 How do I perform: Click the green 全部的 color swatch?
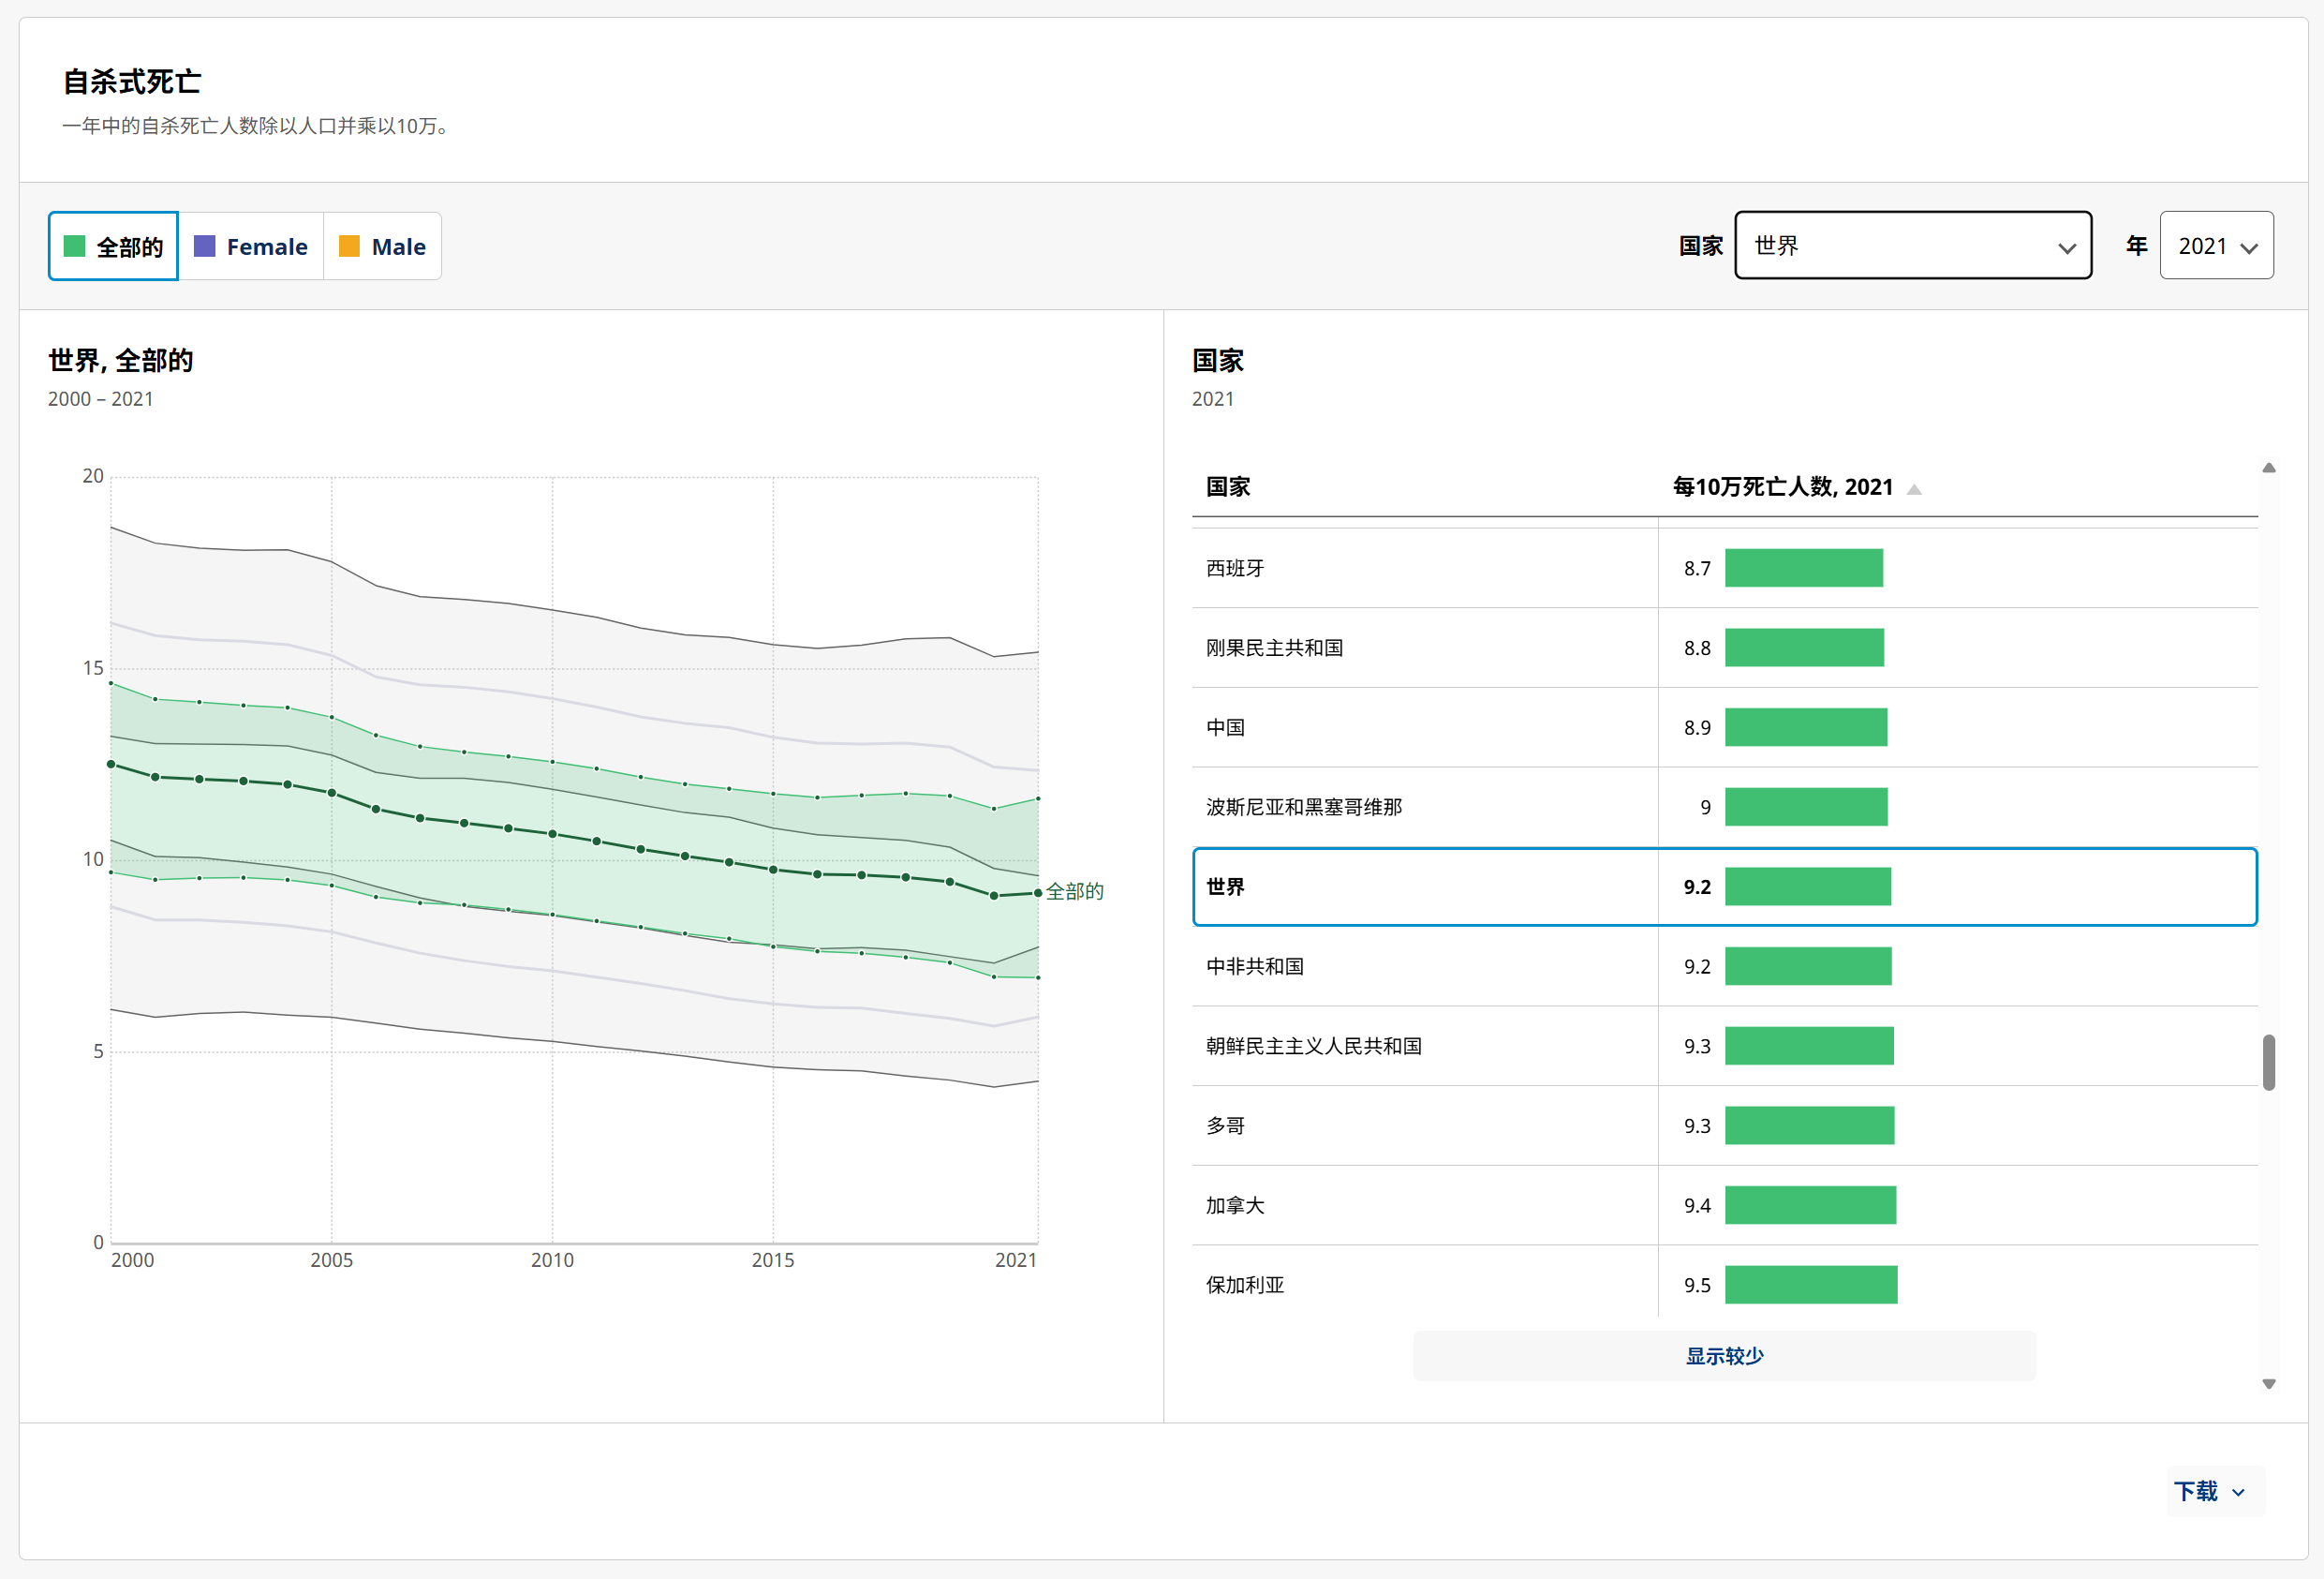(x=74, y=246)
